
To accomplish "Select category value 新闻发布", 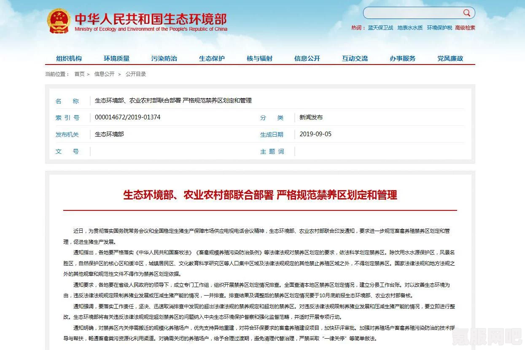I will 311,117.
